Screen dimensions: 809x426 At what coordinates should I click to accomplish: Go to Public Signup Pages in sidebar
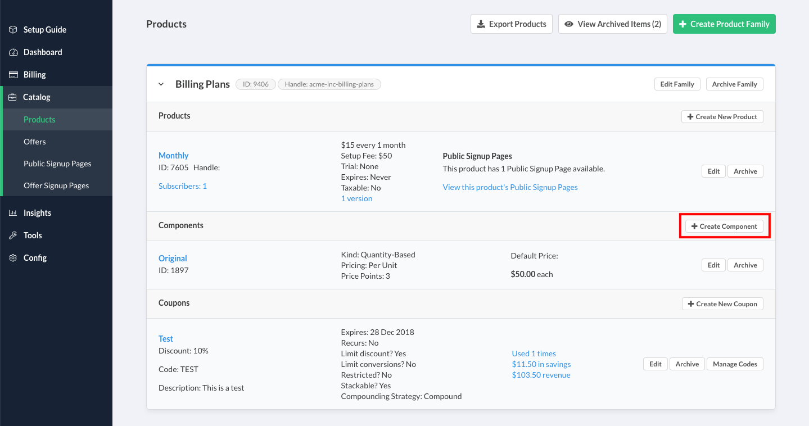click(x=57, y=164)
